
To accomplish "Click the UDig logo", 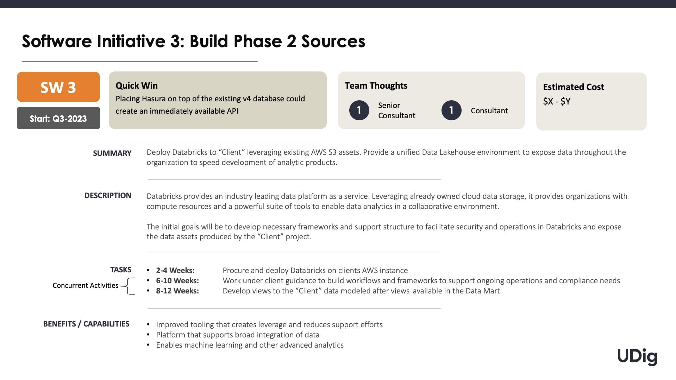I will coord(637,357).
